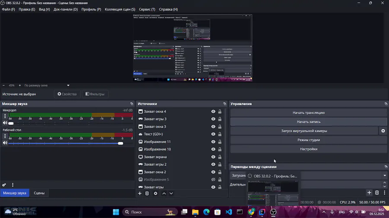This screenshot has width=389, height=218.
Task: Open the Правка menu
Action: coord(27,9)
